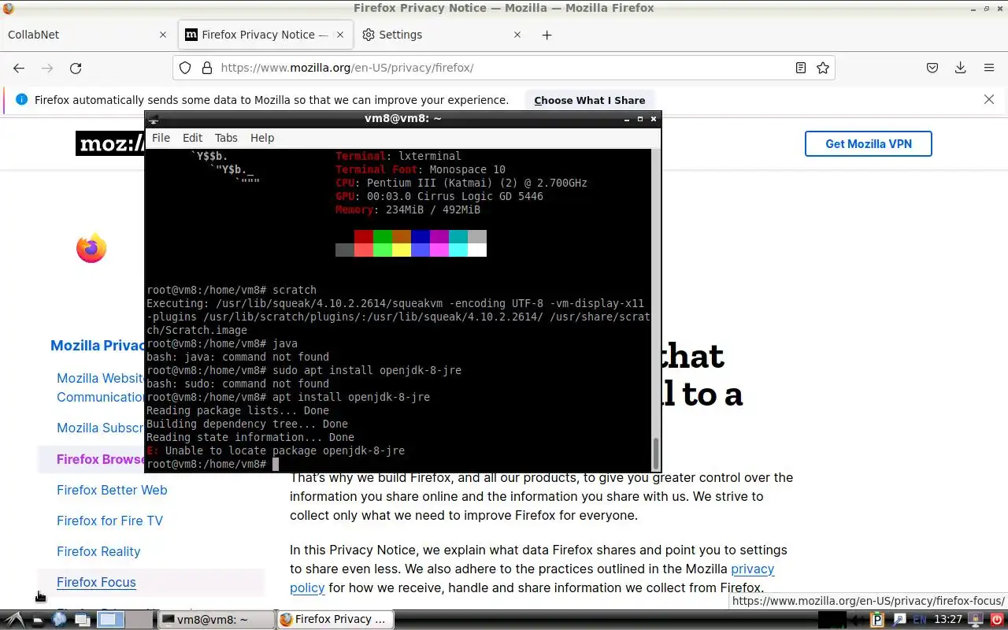Click the Choose What I Share button

click(x=590, y=100)
